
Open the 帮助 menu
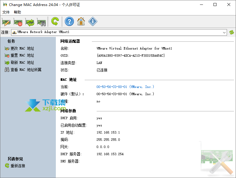17,12
